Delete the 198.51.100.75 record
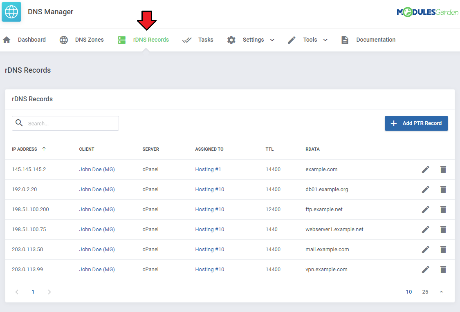 (x=443, y=230)
